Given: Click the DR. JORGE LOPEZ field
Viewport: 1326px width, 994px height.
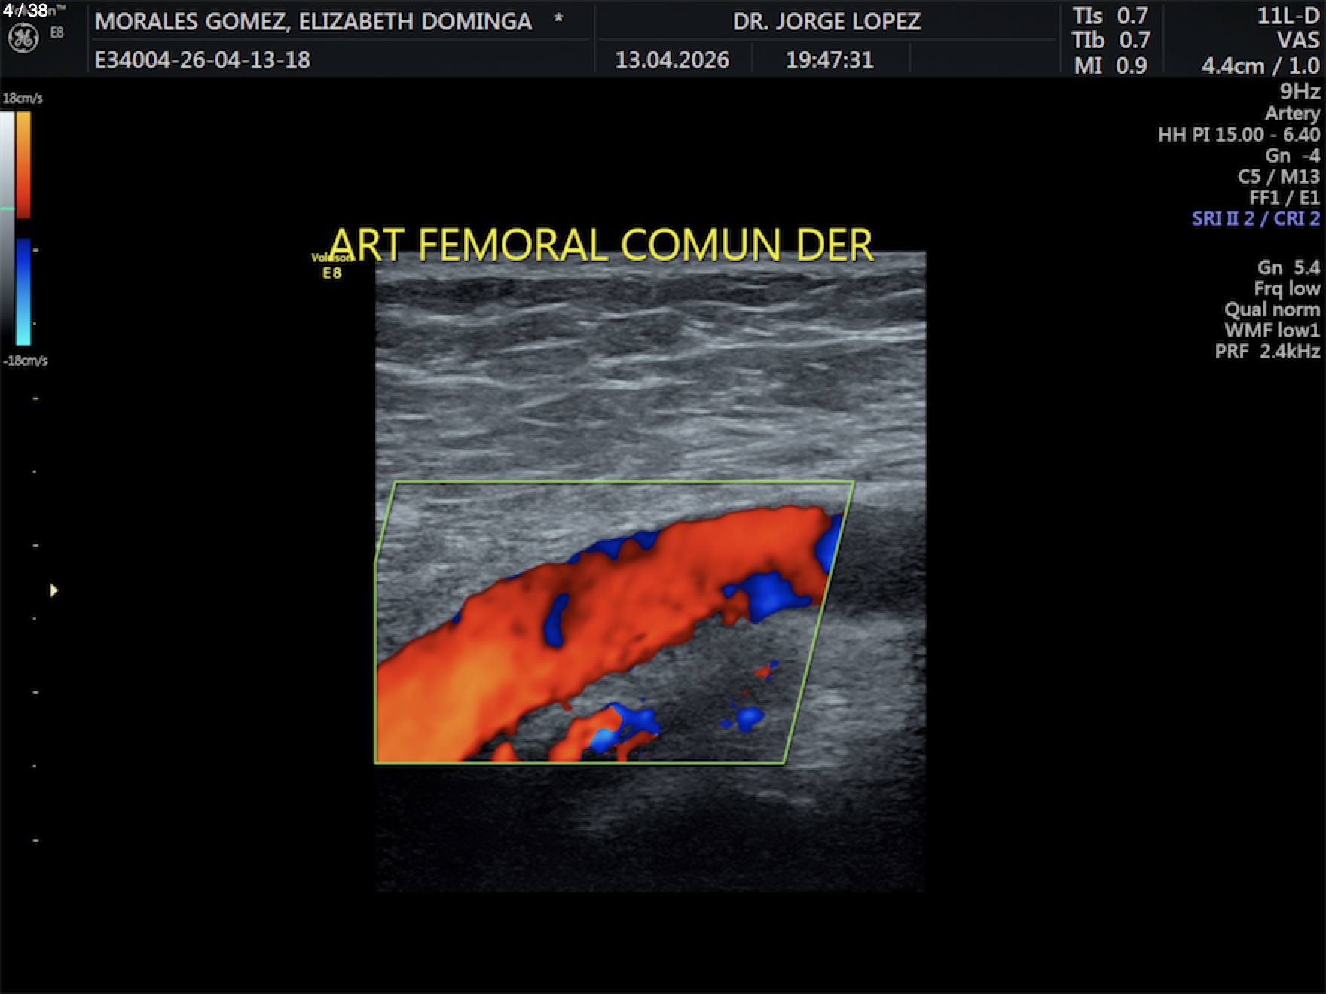Looking at the screenshot, I should pos(826,21).
